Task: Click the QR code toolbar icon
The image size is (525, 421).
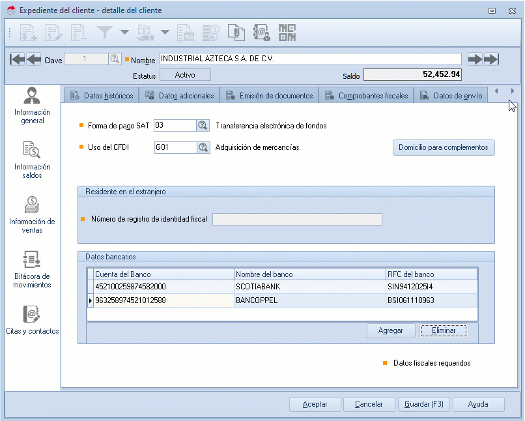Action: point(287,33)
